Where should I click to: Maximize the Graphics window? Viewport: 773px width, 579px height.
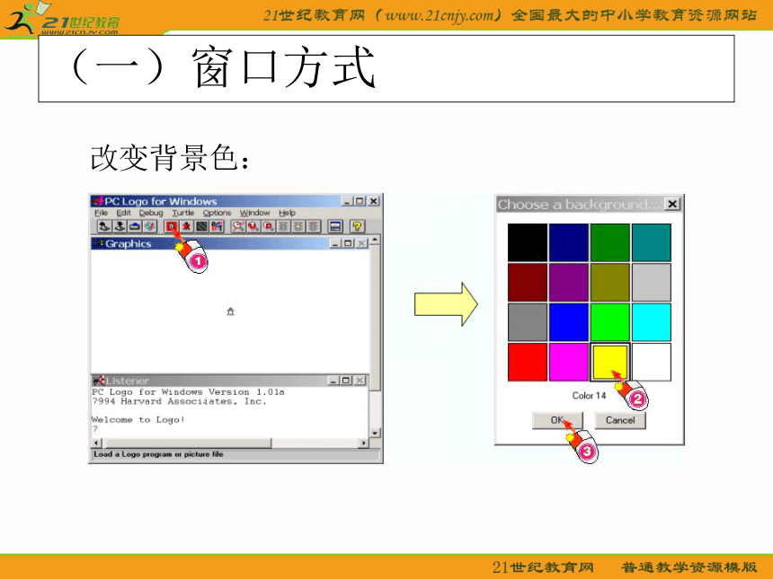348,243
